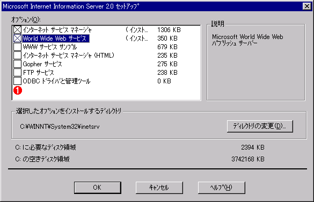
Task: Select the FTP サービス row label
Action: [x=39, y=73]
